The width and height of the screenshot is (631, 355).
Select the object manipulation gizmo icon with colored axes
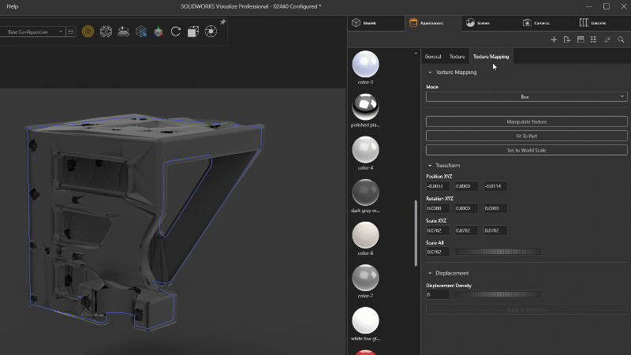pyautogui.click(x=159, y=32)
